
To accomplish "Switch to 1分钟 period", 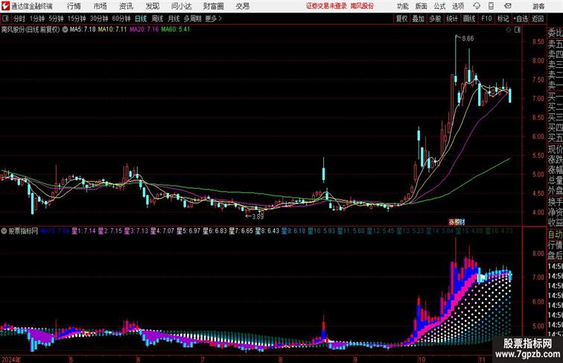I will pos(37,19).
